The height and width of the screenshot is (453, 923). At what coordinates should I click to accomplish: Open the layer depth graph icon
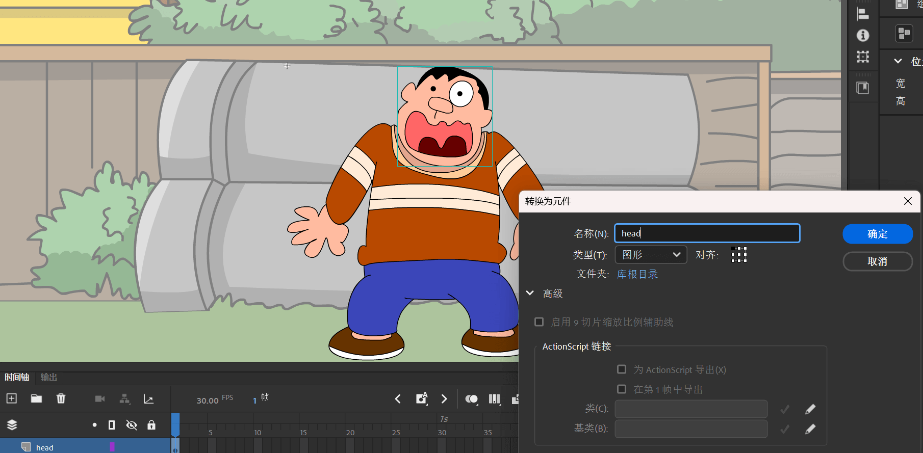point(149,399)
